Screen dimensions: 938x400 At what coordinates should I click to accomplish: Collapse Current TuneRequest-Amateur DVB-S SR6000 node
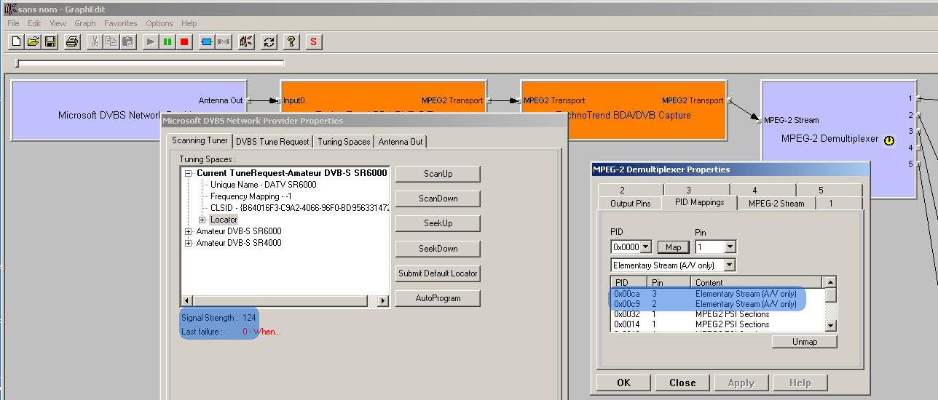point(189,174)
